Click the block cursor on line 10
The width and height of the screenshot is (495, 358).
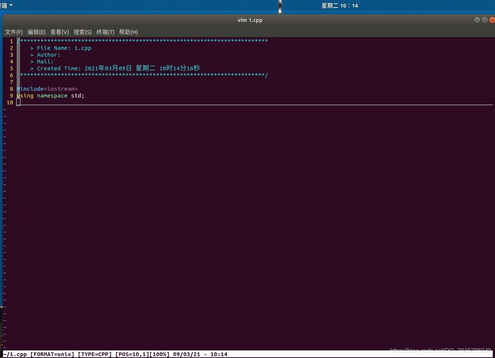[x=18, y=102]
